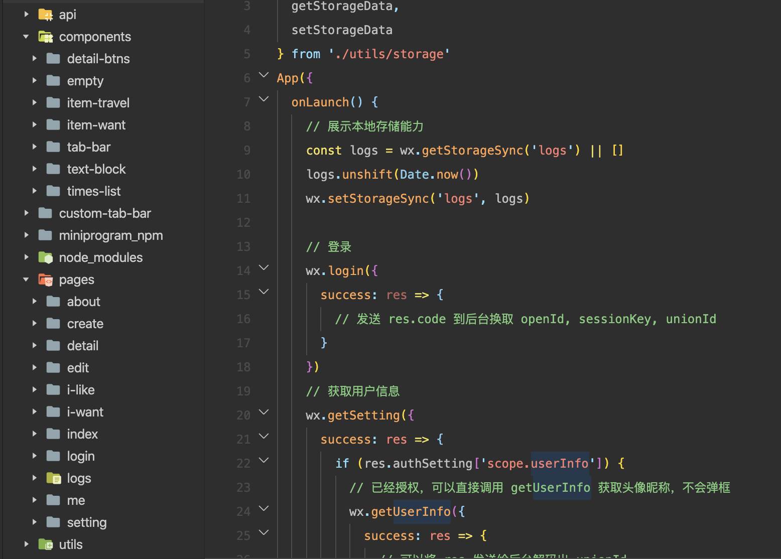Click the // 登录 comment

coord(329,247)
